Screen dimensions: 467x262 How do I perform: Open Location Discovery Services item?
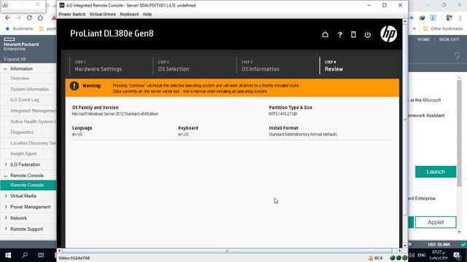click(33, 143)
